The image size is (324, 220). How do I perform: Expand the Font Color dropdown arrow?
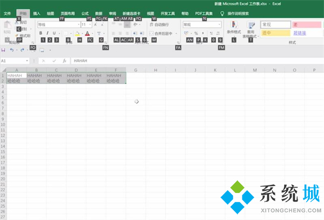(92, 34)
